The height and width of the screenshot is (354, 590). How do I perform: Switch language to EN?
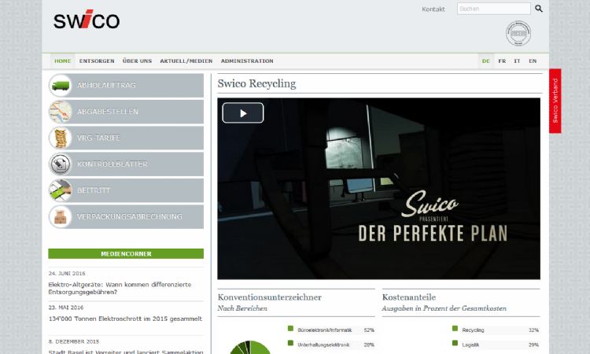pos(533,61)
